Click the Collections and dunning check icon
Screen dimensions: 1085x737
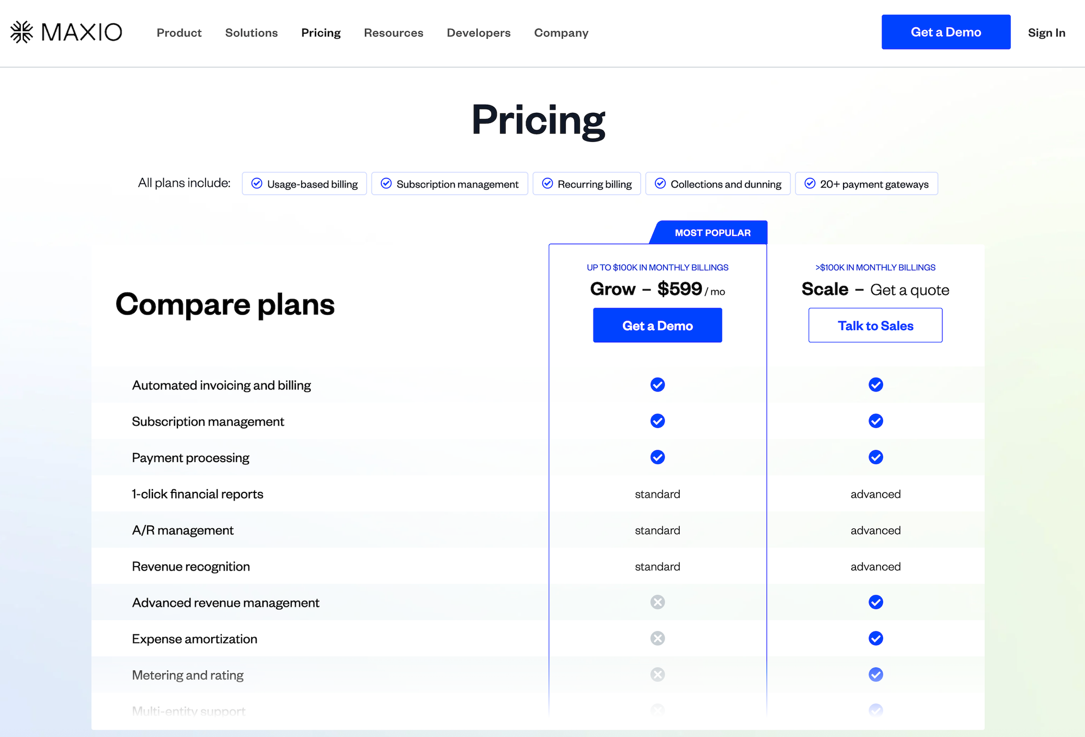coord(660,183)
